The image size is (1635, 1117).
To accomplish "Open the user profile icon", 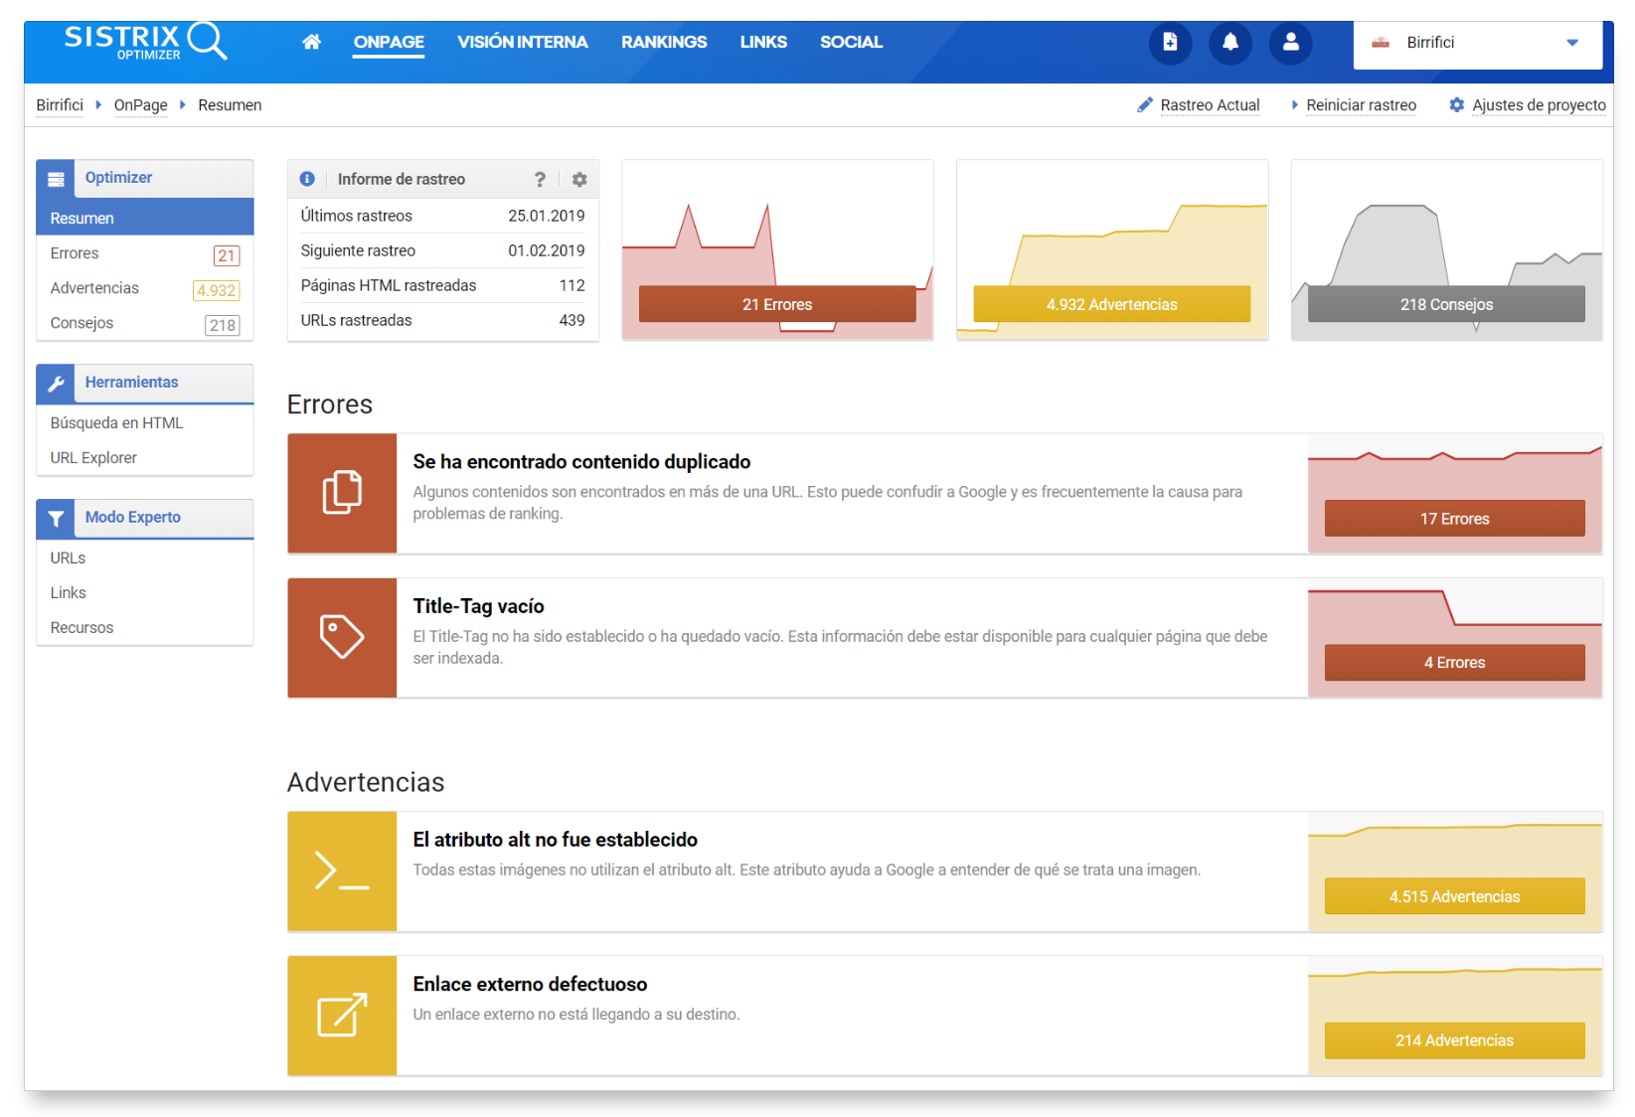I will pyautogui.click(x=1290, y=43).
